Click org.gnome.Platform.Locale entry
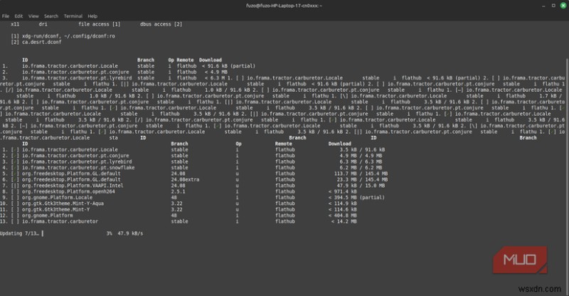Image resolution: width=569 pixels, height=296 pixels. tap(57, 197)
